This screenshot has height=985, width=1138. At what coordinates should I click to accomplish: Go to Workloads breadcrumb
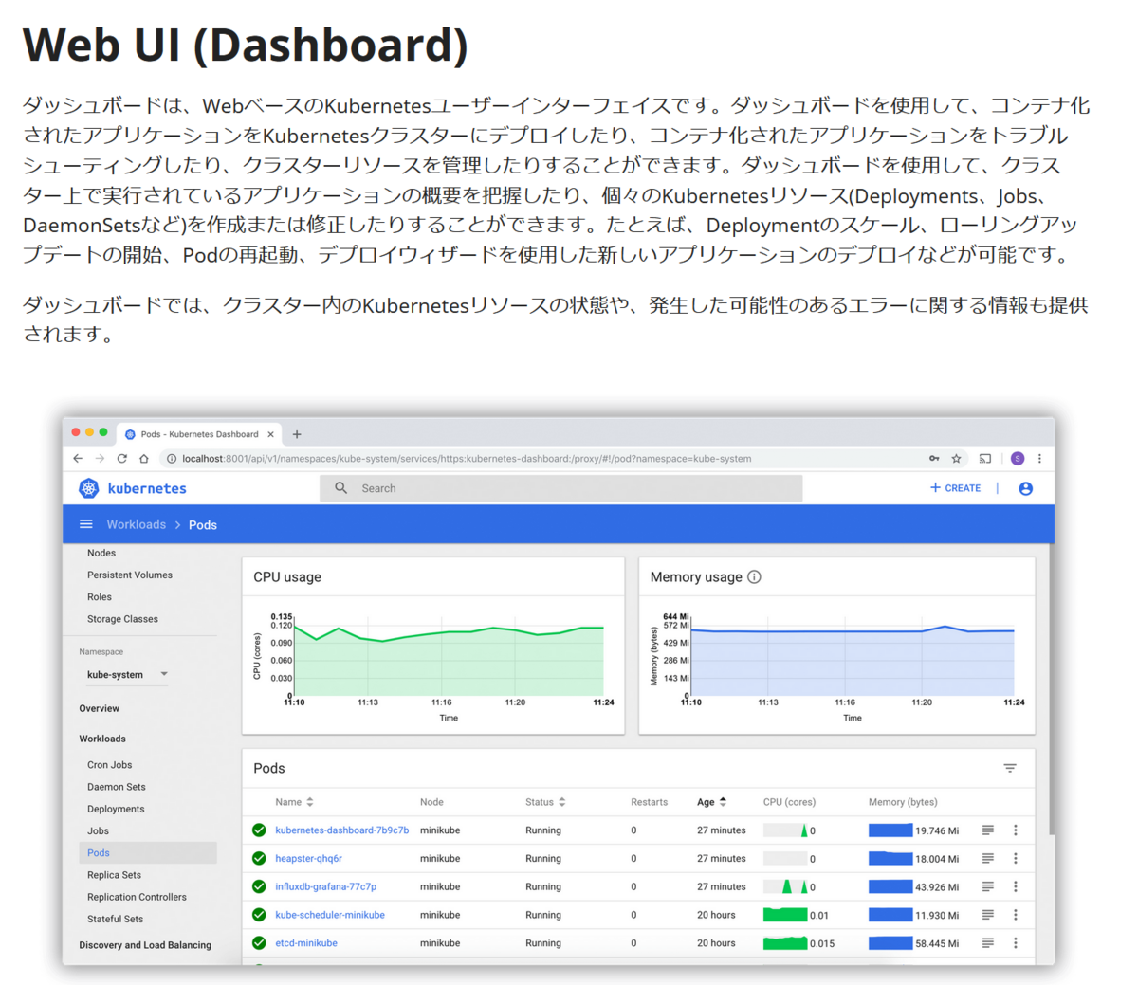136,524
